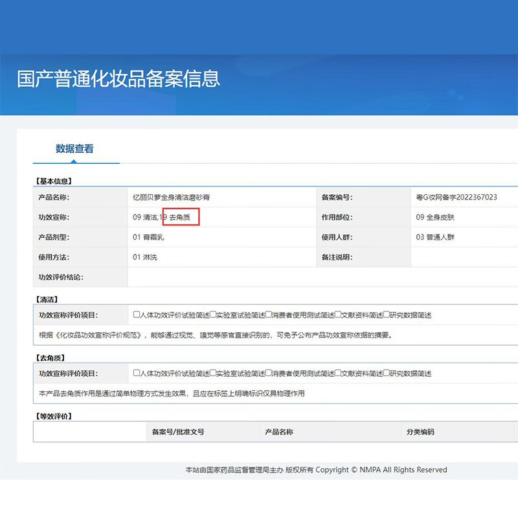518x518 pixels.
Task: Click the 备案号/批准文号 column header
Action: pos(178,432)
